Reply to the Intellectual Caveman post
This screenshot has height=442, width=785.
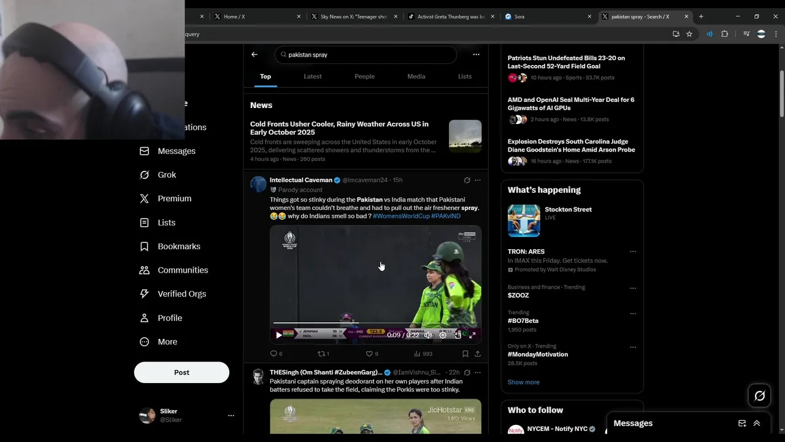(x=276, y=354)
